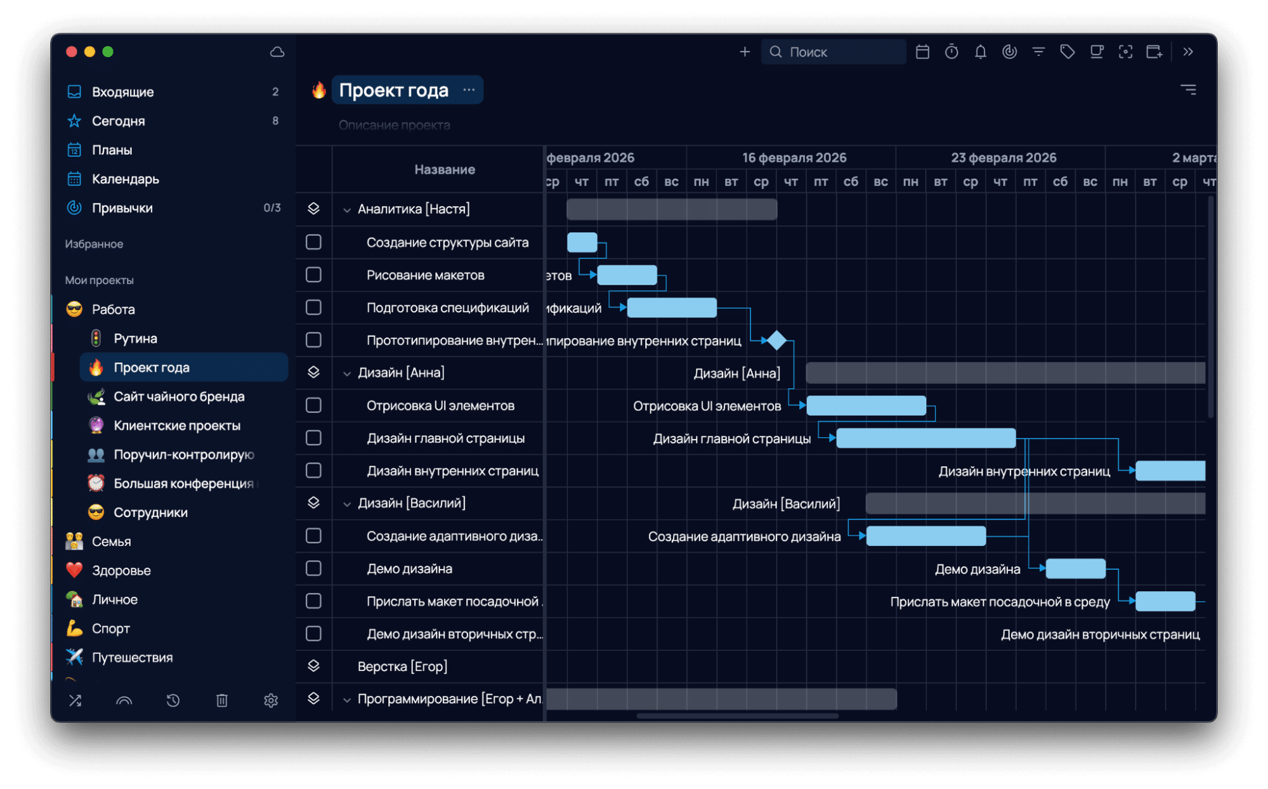Click the cloud sync icon
Viewport: 1268px width, 789px height.
point(277,52)
